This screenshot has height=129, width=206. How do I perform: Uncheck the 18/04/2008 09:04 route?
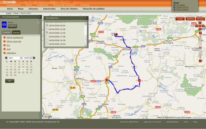click(x=47, y=25)
